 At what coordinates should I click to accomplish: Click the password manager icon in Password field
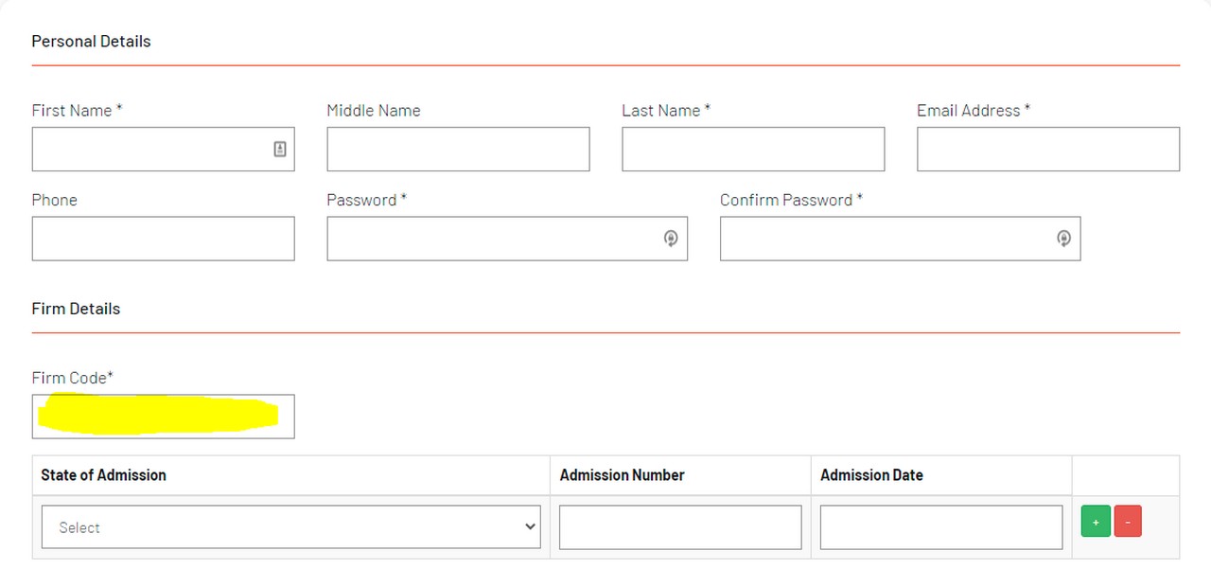point(671,239)
